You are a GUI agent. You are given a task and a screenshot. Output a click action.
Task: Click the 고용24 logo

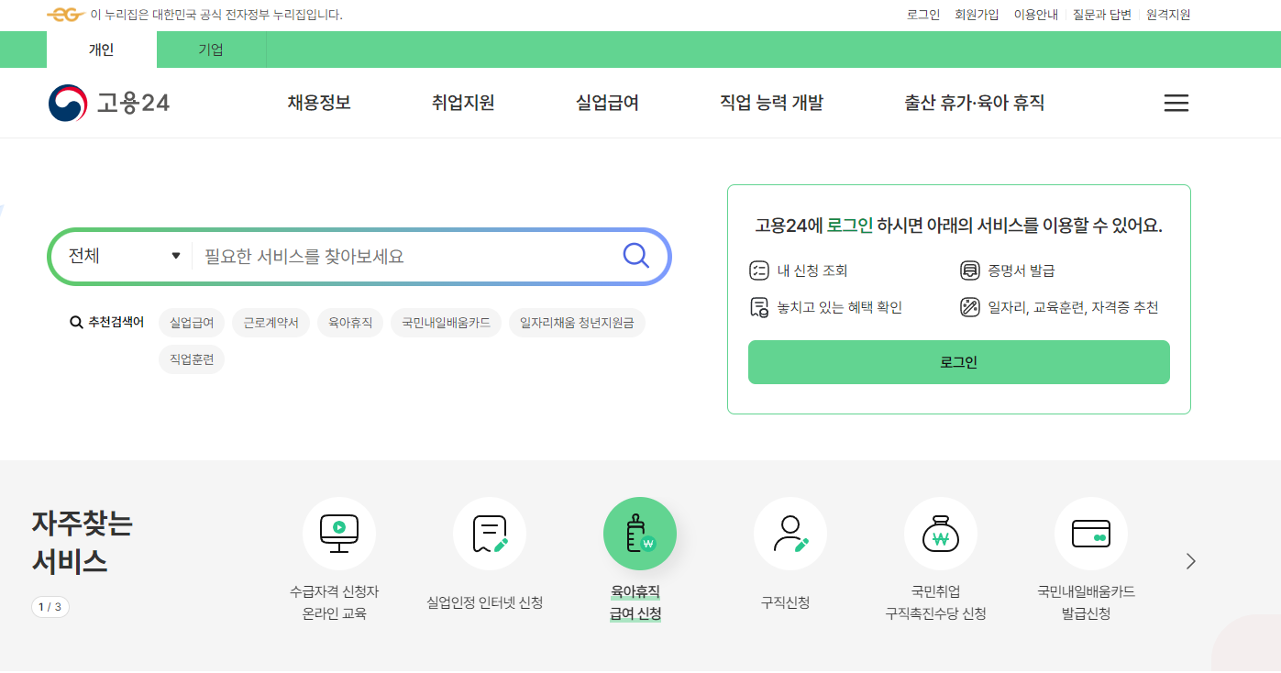click(109, 103)
